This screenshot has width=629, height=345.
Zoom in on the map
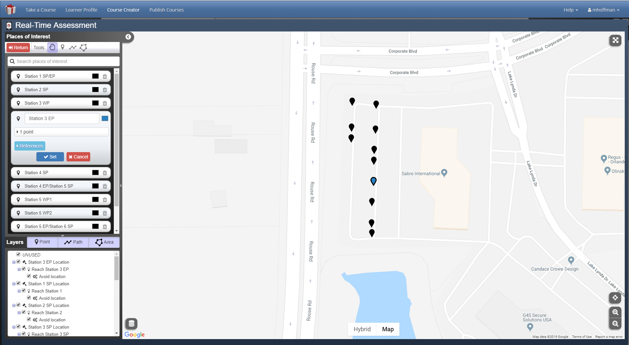click(x=615, y=312)
